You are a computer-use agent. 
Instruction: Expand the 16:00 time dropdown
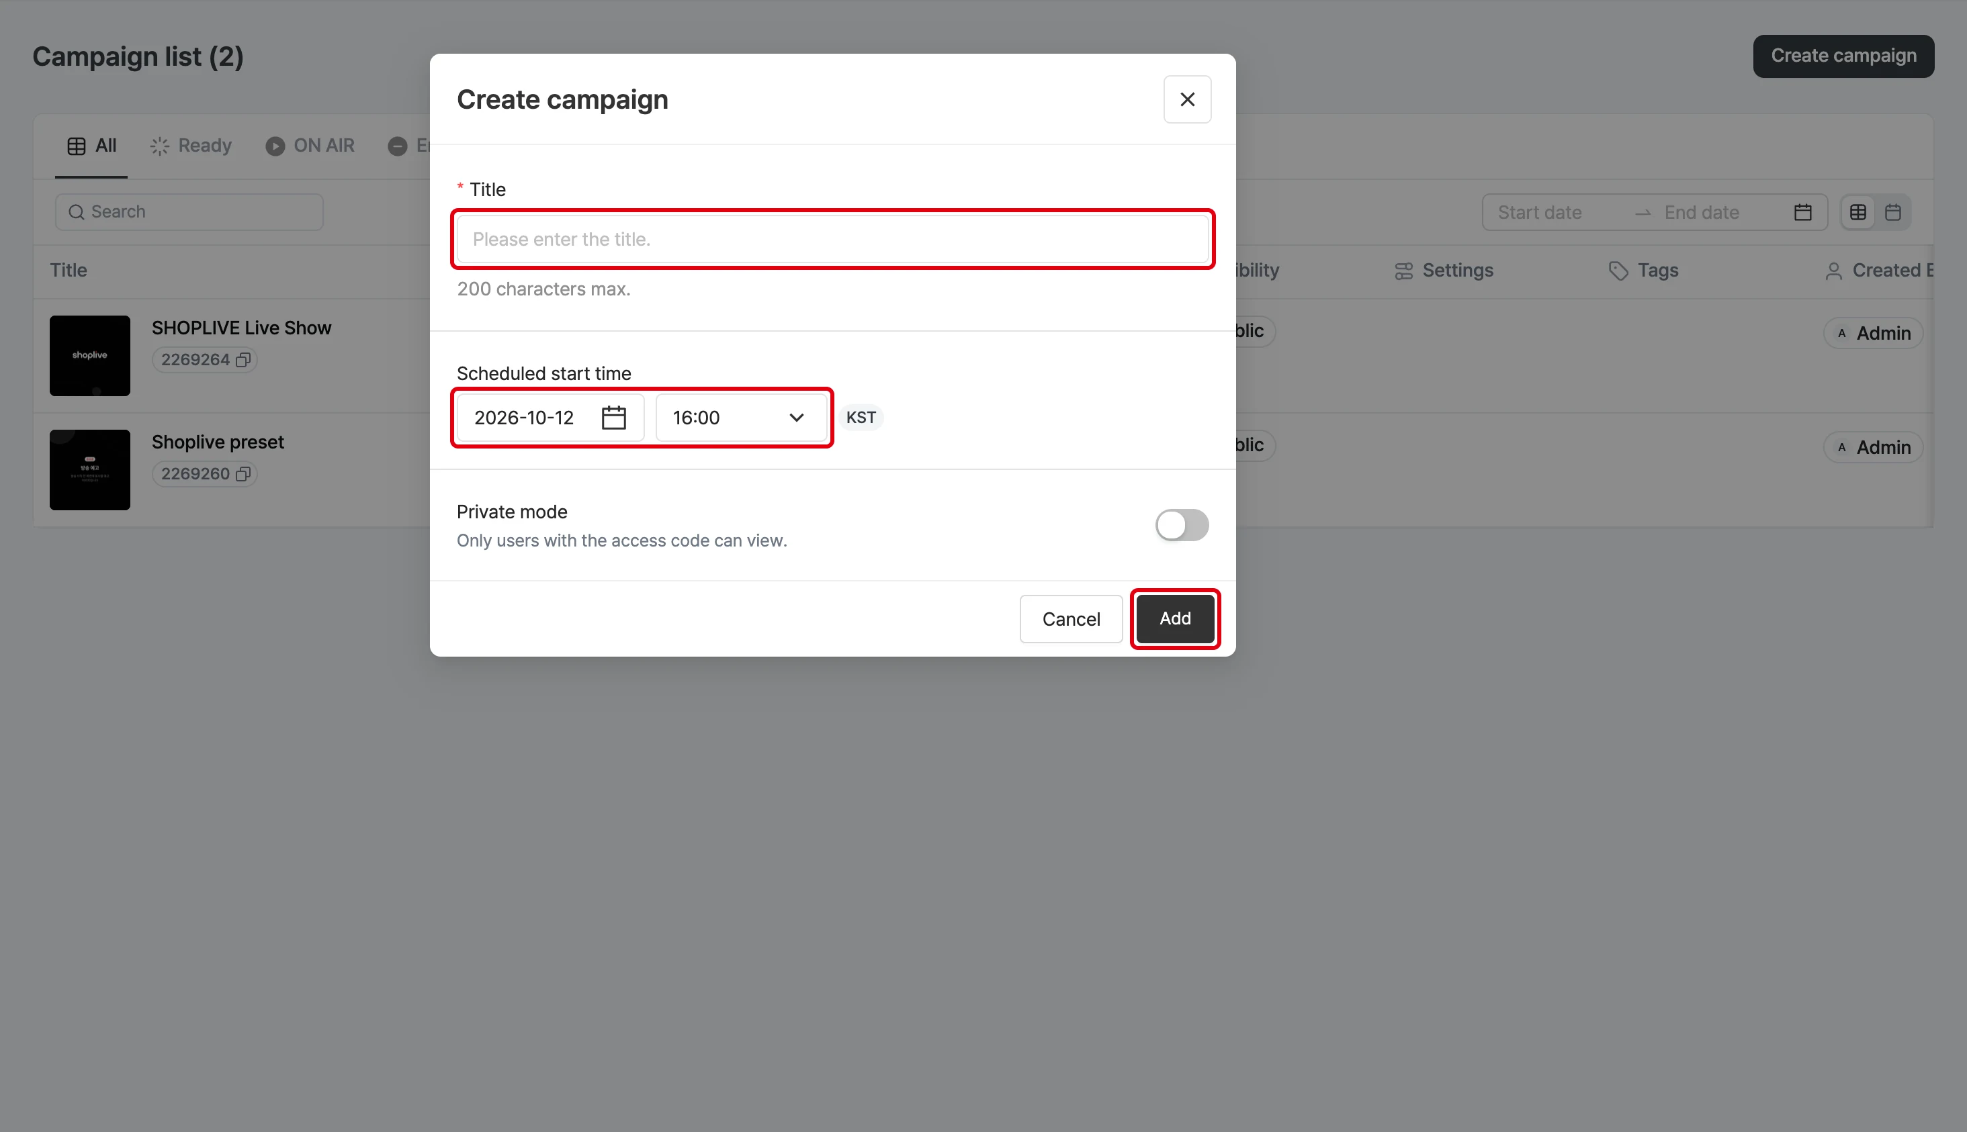[x=741, y=418]
